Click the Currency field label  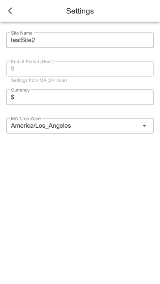tap(20, 90)
